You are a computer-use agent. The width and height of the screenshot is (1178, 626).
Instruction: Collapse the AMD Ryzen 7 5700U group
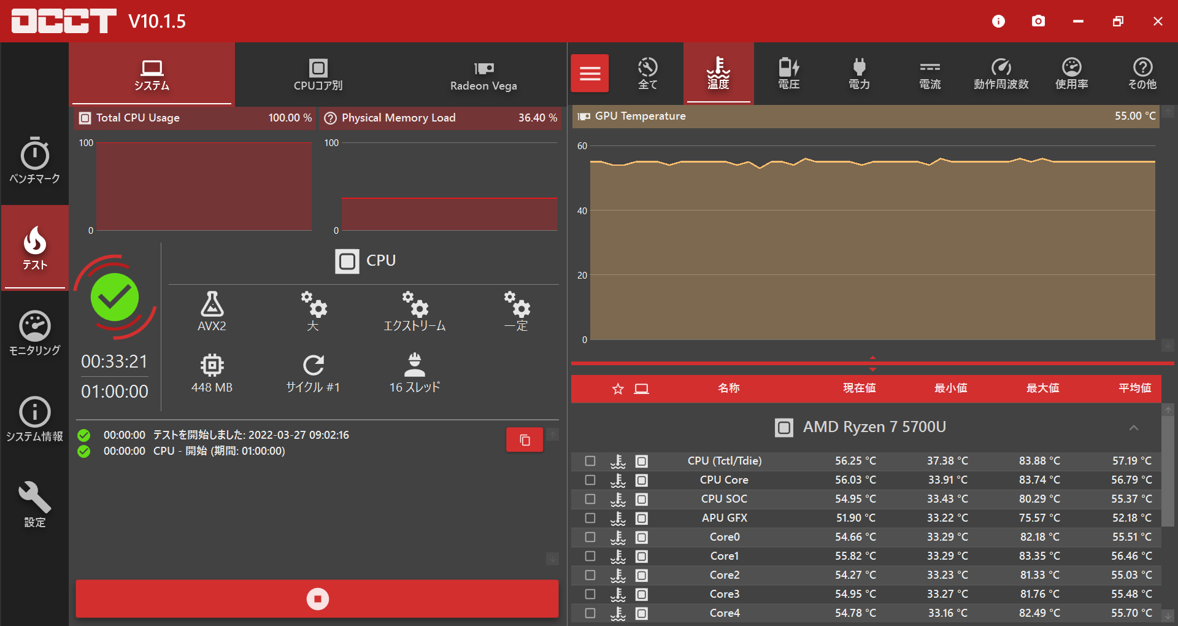1133,428
